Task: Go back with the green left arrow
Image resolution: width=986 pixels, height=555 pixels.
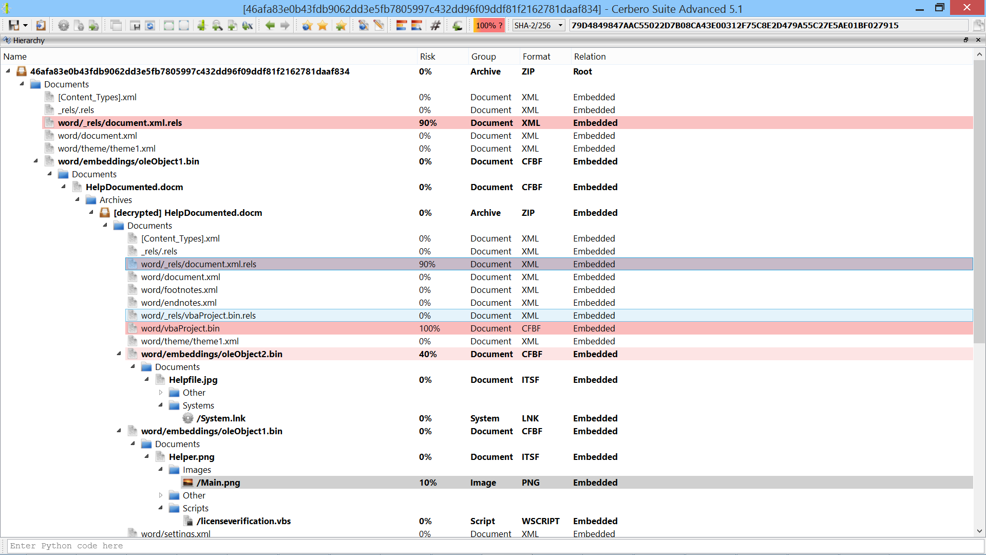Action: [270, 25]
